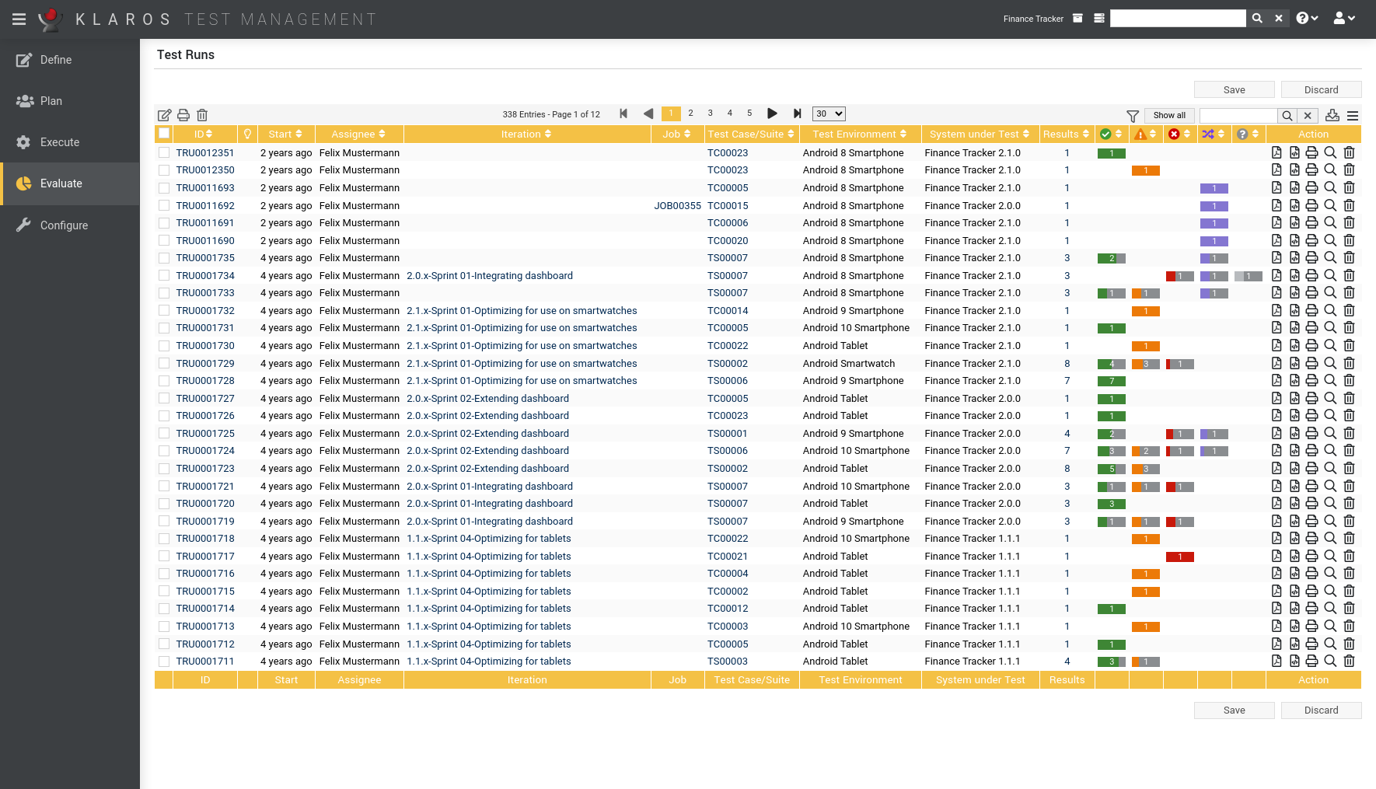Click the delete trash icon for TRU0012350
This screenshot has height=789, width=1376.
tap(1350, 169)
